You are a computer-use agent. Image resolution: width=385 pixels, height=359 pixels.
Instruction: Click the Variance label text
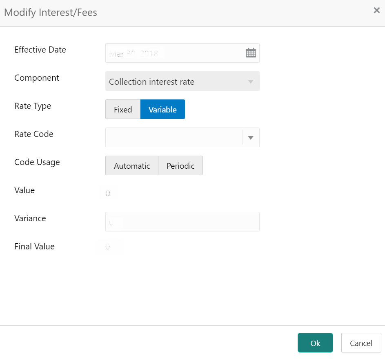point(30,218)
